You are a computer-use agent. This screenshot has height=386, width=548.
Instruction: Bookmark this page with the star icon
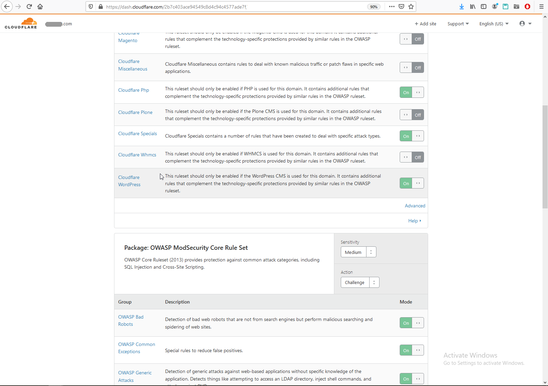pos(411,7)
